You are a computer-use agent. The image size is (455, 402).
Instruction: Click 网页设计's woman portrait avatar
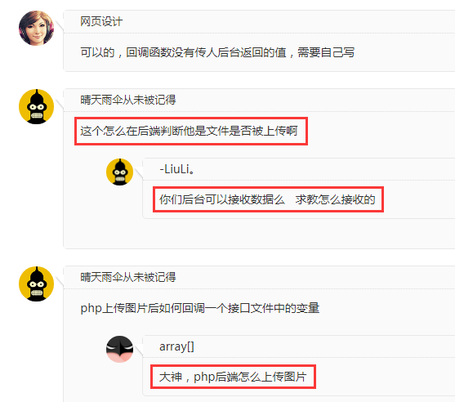click(36, 28)
